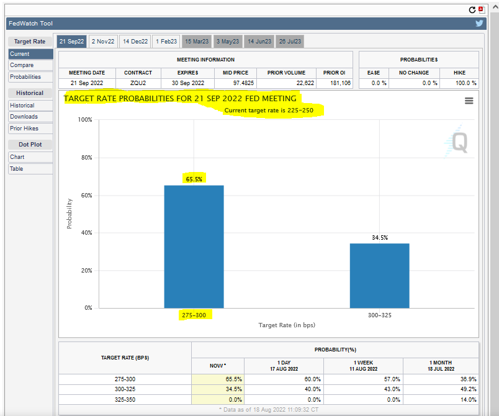Open the Dot Plot Chart
The height and width of the screenshot is (416, 499).
(30, 157)
